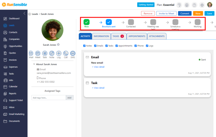Expand View detail on the Task card
This screenshot has width=216, height=137.
click(x=98, y=88)
